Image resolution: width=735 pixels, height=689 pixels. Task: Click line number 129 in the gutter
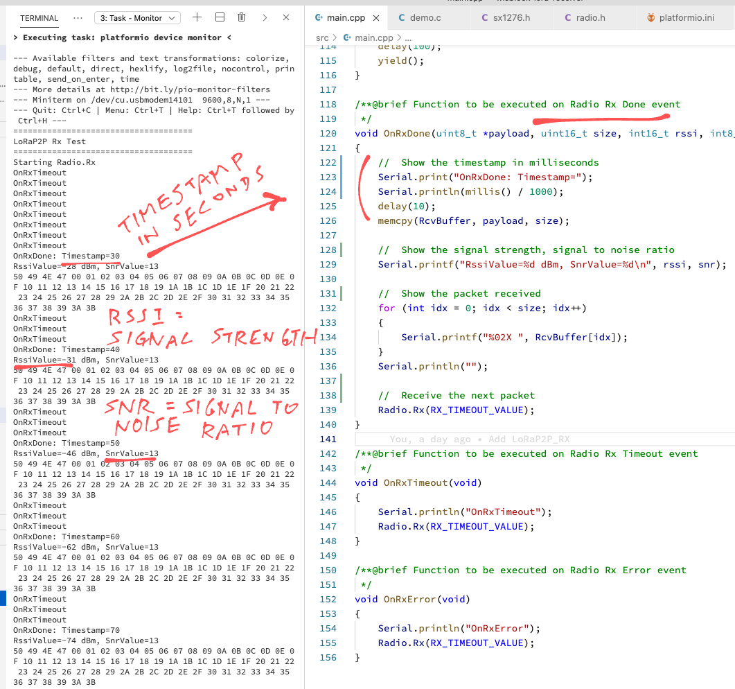click(x=327, y=264)
